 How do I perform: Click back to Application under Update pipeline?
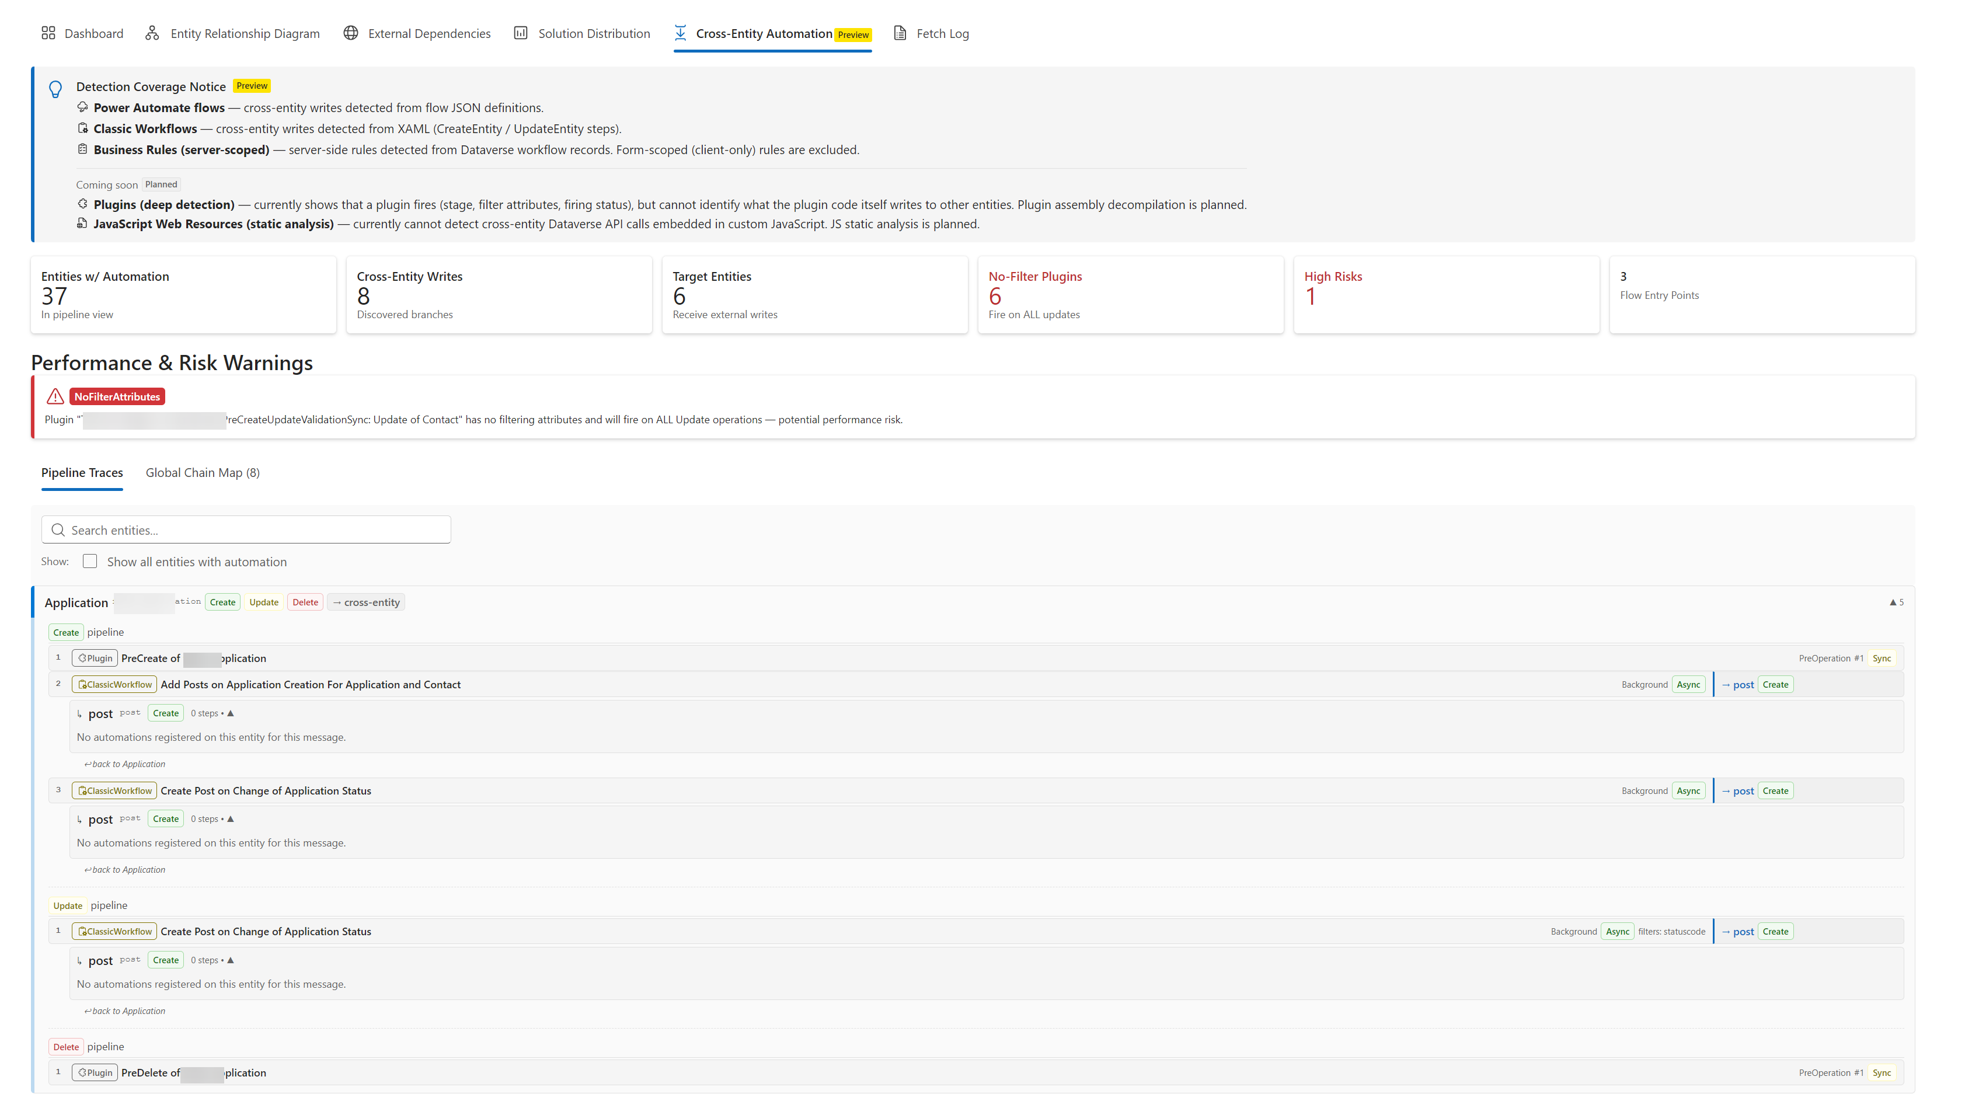click(125, 1011)
